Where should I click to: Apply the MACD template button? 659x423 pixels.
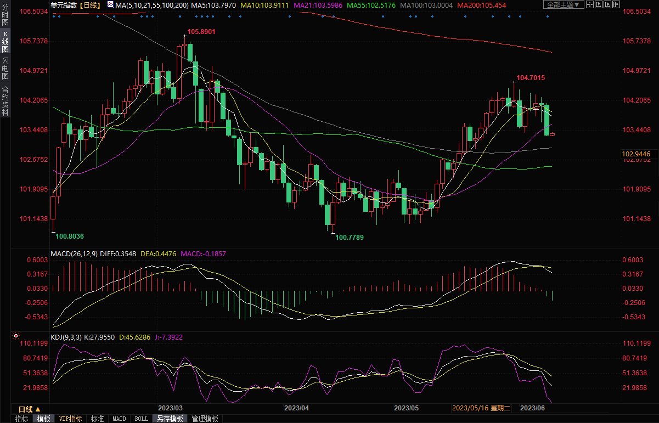(119, 419)
